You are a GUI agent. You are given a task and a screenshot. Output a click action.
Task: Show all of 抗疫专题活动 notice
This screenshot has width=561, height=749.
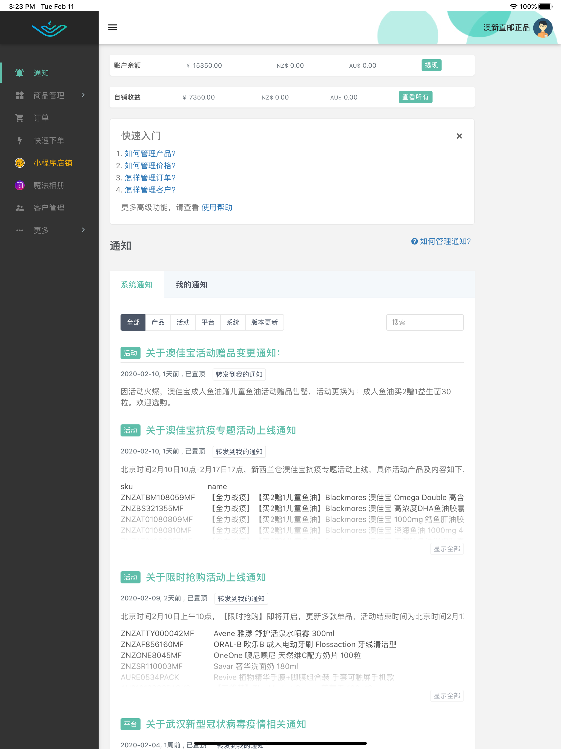pyautogui.click(x=446, y=549)
